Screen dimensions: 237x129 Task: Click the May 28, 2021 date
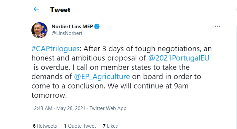pyautogui.click(x=71, y=108)
